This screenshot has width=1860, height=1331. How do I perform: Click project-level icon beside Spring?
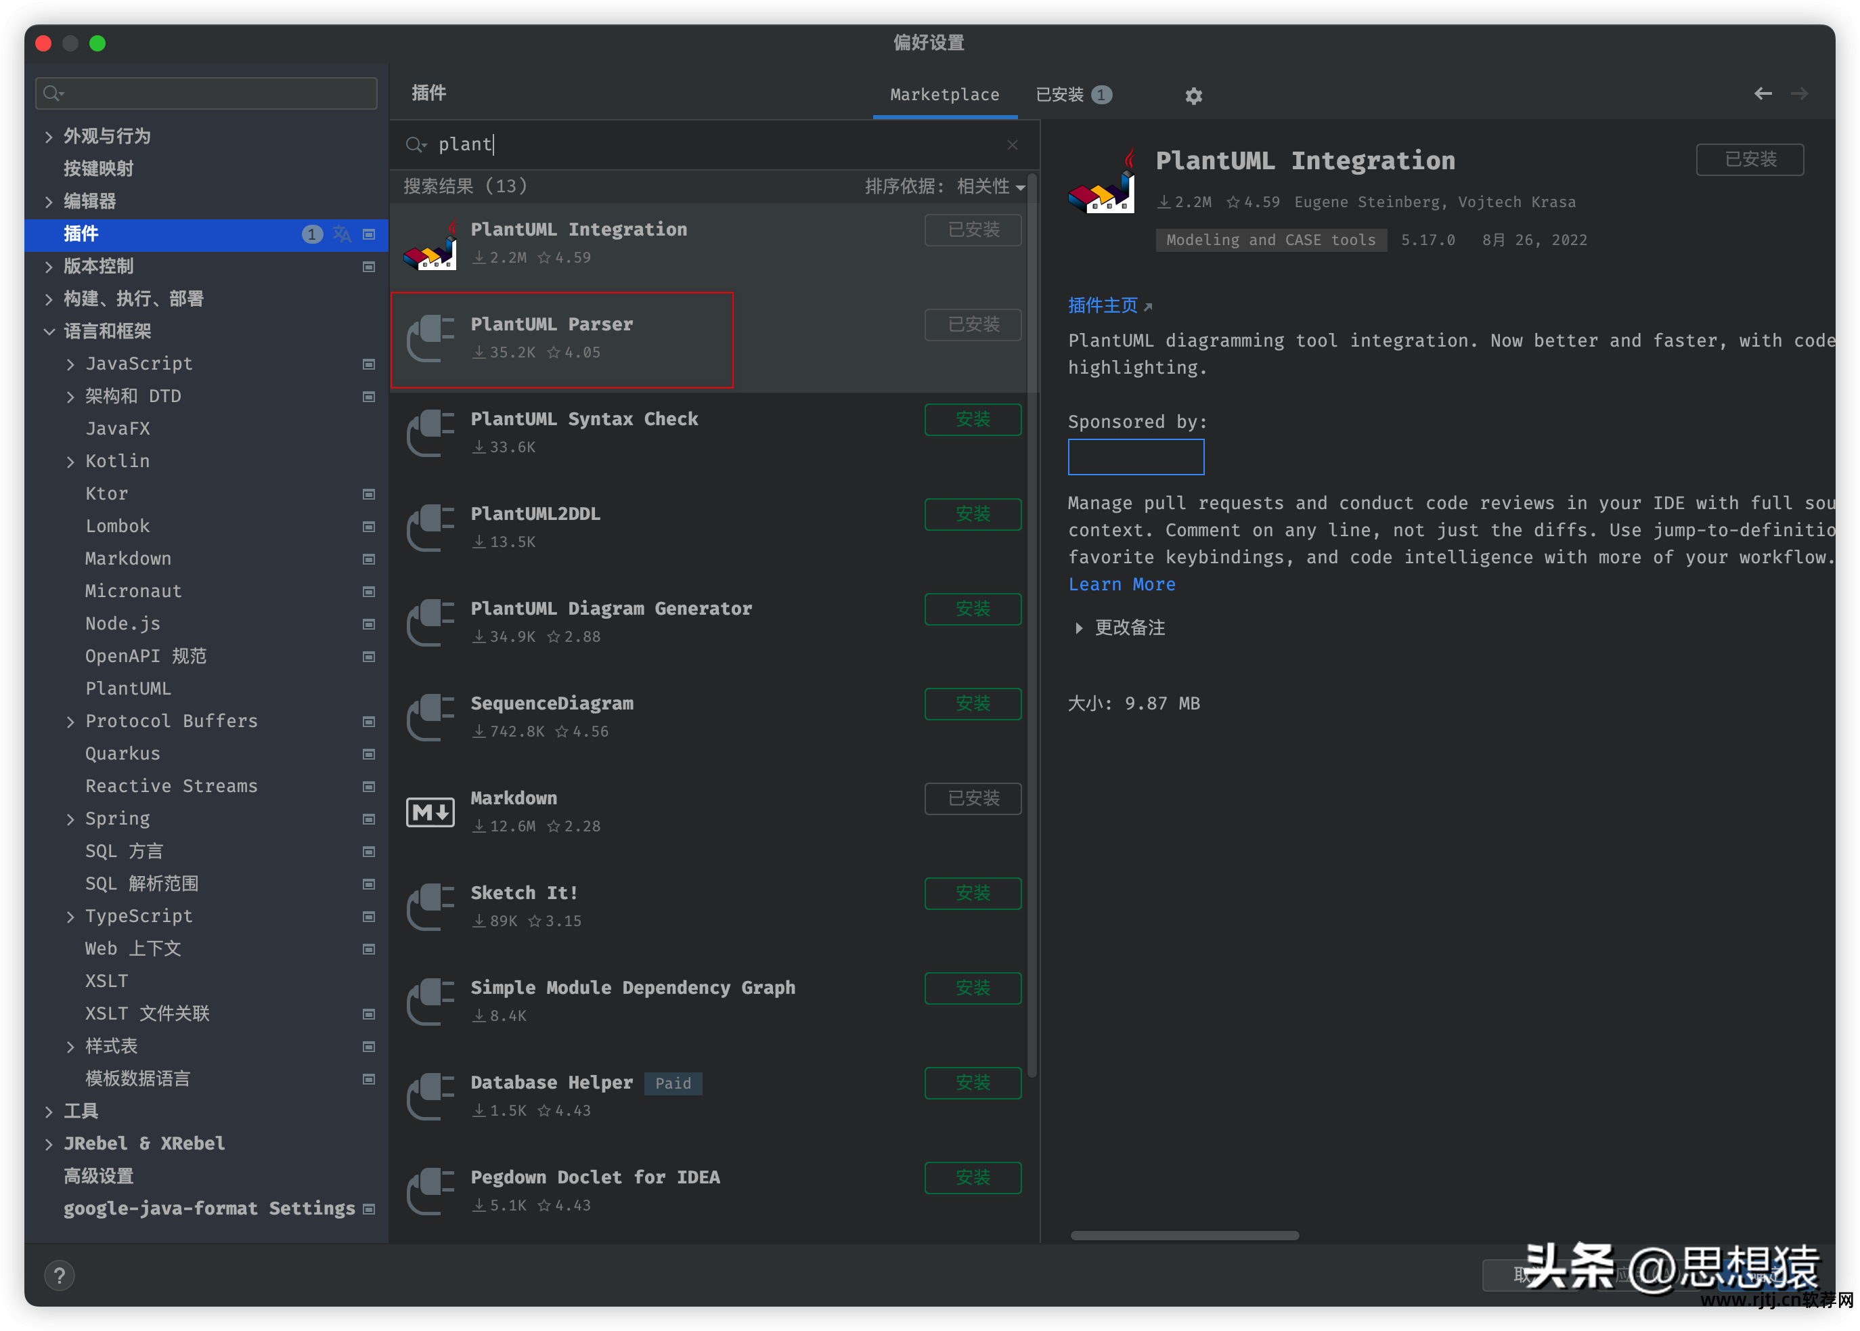pyautogui.click(x=369, y=819)
